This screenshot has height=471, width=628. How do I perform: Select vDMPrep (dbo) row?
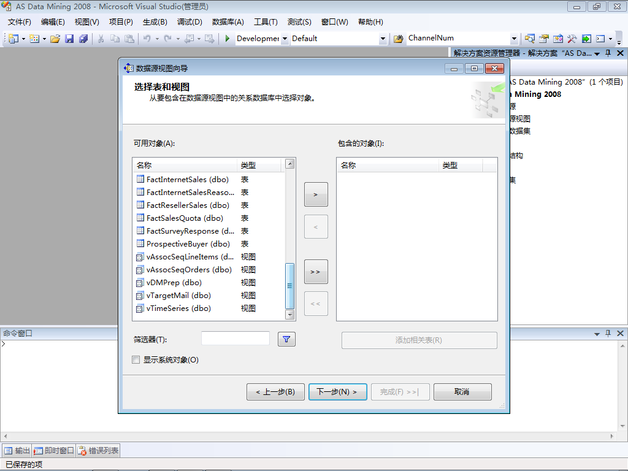pos(210,282)
